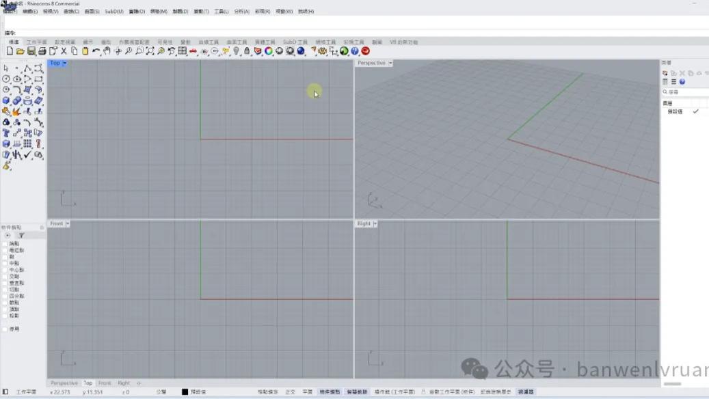
Task: Open the Top viewport title dropdown menu
Action: pos(64,62)
